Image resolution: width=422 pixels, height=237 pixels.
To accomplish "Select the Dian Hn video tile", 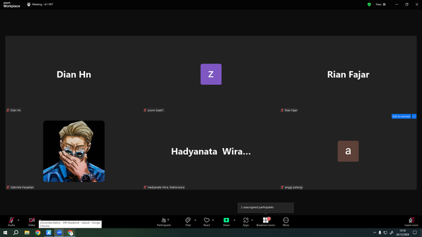I will pos(74,74).
